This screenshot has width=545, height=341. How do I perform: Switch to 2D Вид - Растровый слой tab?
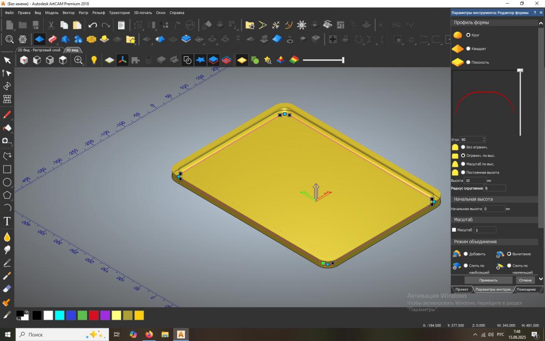coord(39,50)
